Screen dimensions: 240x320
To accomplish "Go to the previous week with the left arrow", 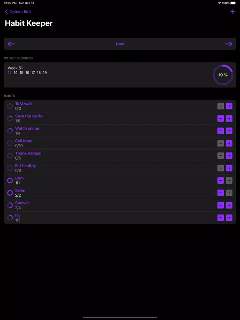I will click(x=11, y=44).
